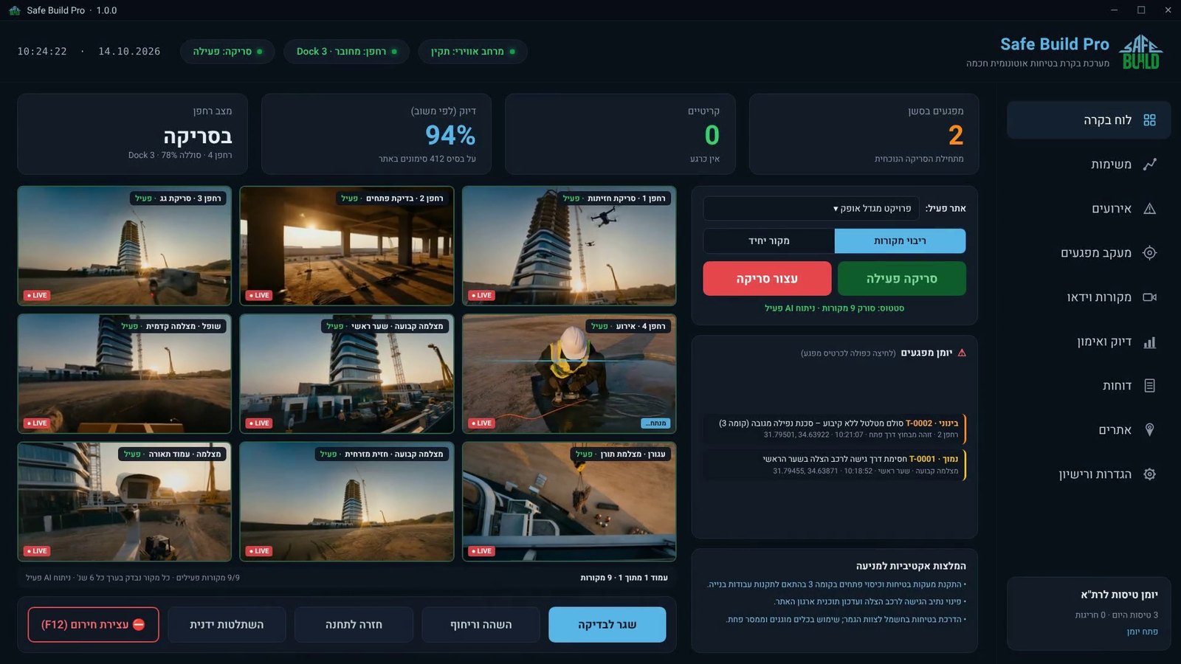Click the חזרה לתחנה button
1181x664 pixels.
click(x=354, y=625)
